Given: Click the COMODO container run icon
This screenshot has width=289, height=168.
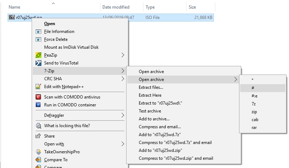Looking at the screenshot, I should (x=38, y=105).
